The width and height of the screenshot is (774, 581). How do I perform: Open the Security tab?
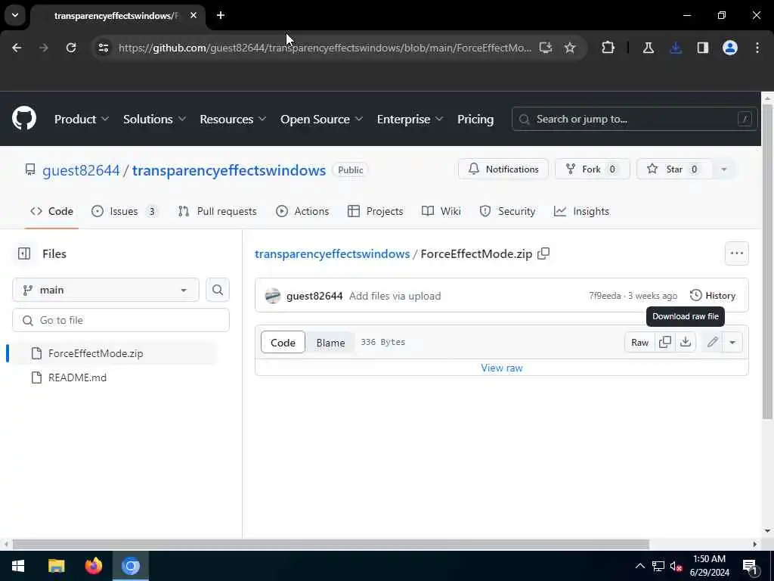pyautogui.click(x=507, y=211)
